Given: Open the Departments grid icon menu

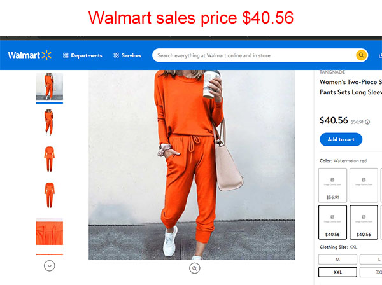Looking at the screenshot, I should pyautogui.click(x=66, y=55).
